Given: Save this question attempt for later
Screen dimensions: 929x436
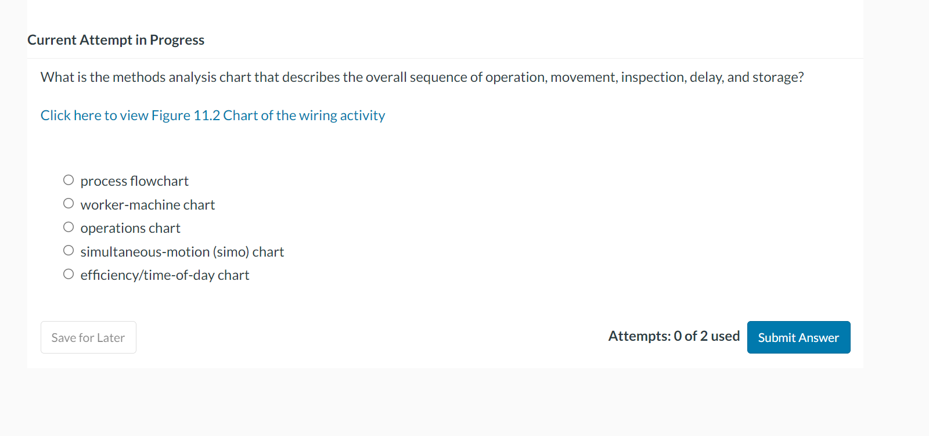Looking at the screenshot, I should [88, 337].
